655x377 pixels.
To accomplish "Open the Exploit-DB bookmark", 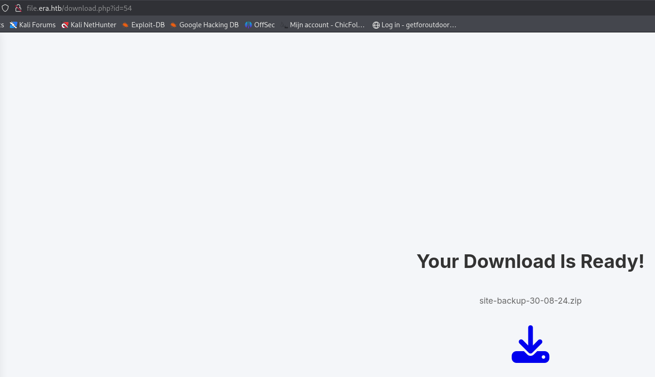I will point(148,25).
